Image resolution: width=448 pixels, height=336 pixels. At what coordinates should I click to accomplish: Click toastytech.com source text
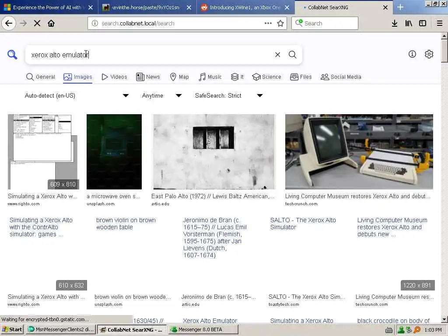[283, 304]
